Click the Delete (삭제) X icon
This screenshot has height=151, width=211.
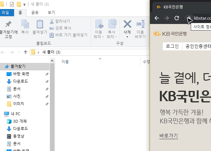pos(127,24)
